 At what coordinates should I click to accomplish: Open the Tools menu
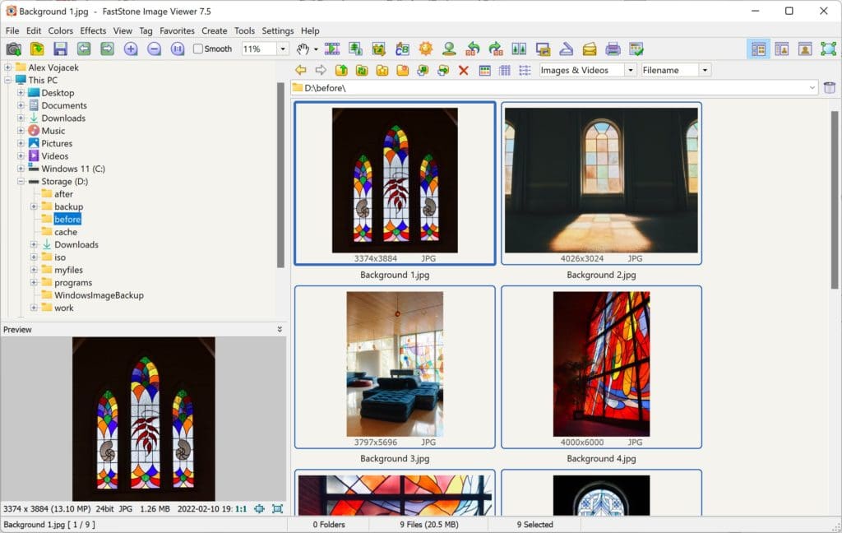[x=244, y=30]
